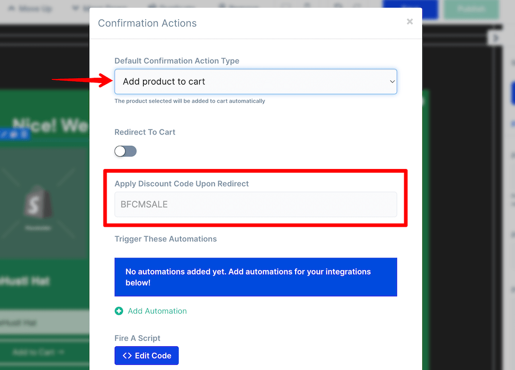The image size is (515, 370).
Task: Click the green plus icon beside Add Automation
Action: 119,311
